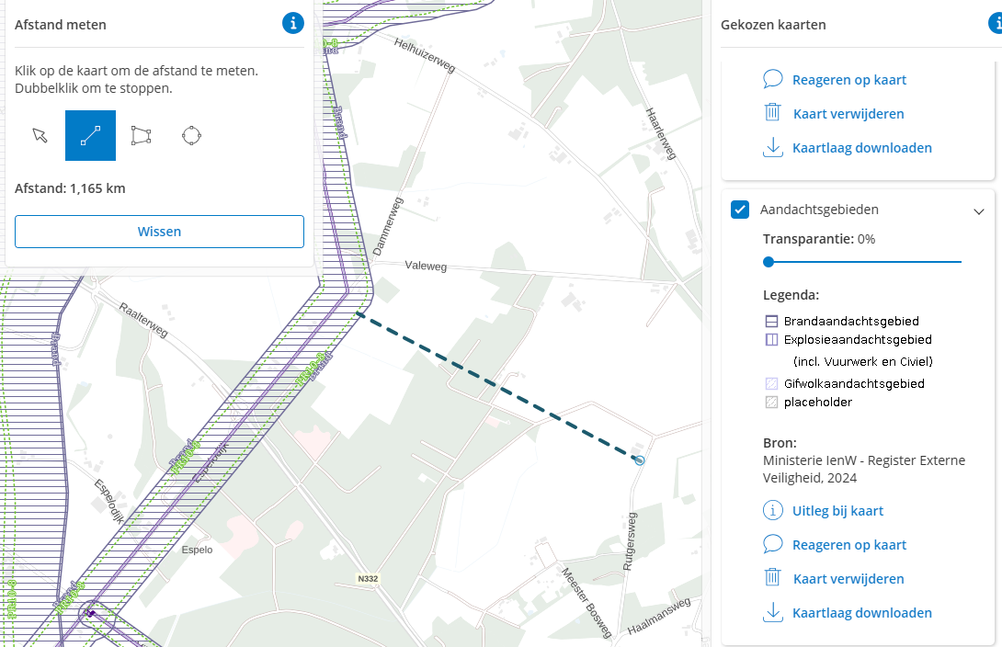1002x647 pixels.
Task: Click the Rutgersweg street label
Action: pyautogui.click(x=630, y=541)
